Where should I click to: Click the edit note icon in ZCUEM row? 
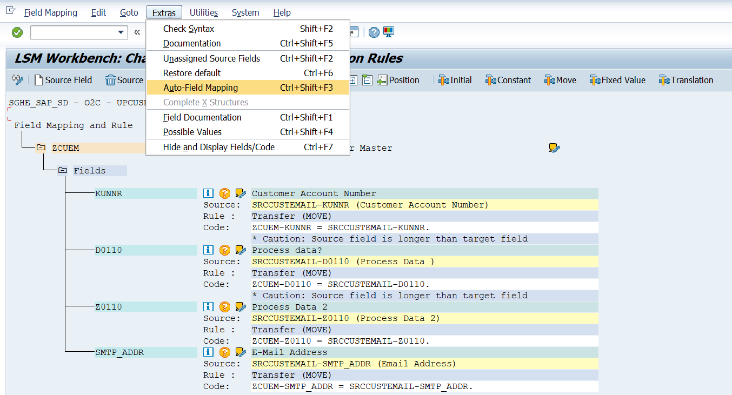click(554, 148)
